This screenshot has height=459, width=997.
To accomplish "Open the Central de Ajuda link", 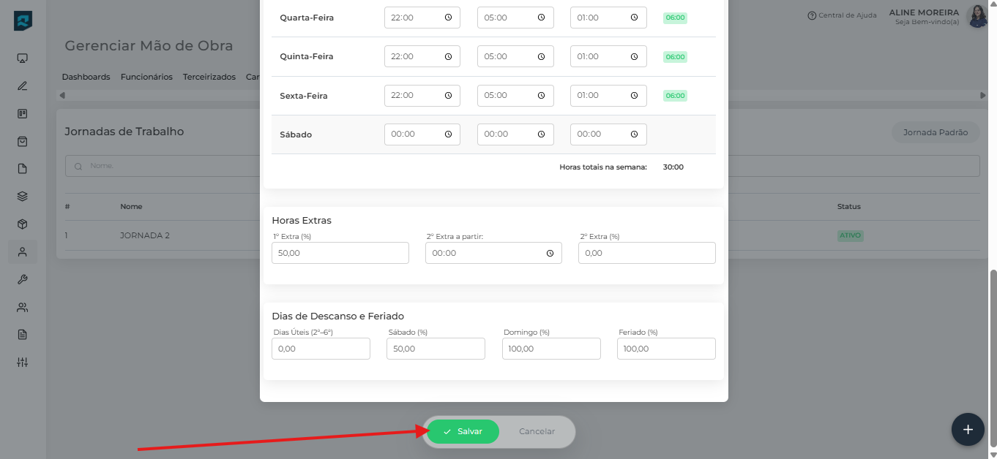I will tap(841, 15).
